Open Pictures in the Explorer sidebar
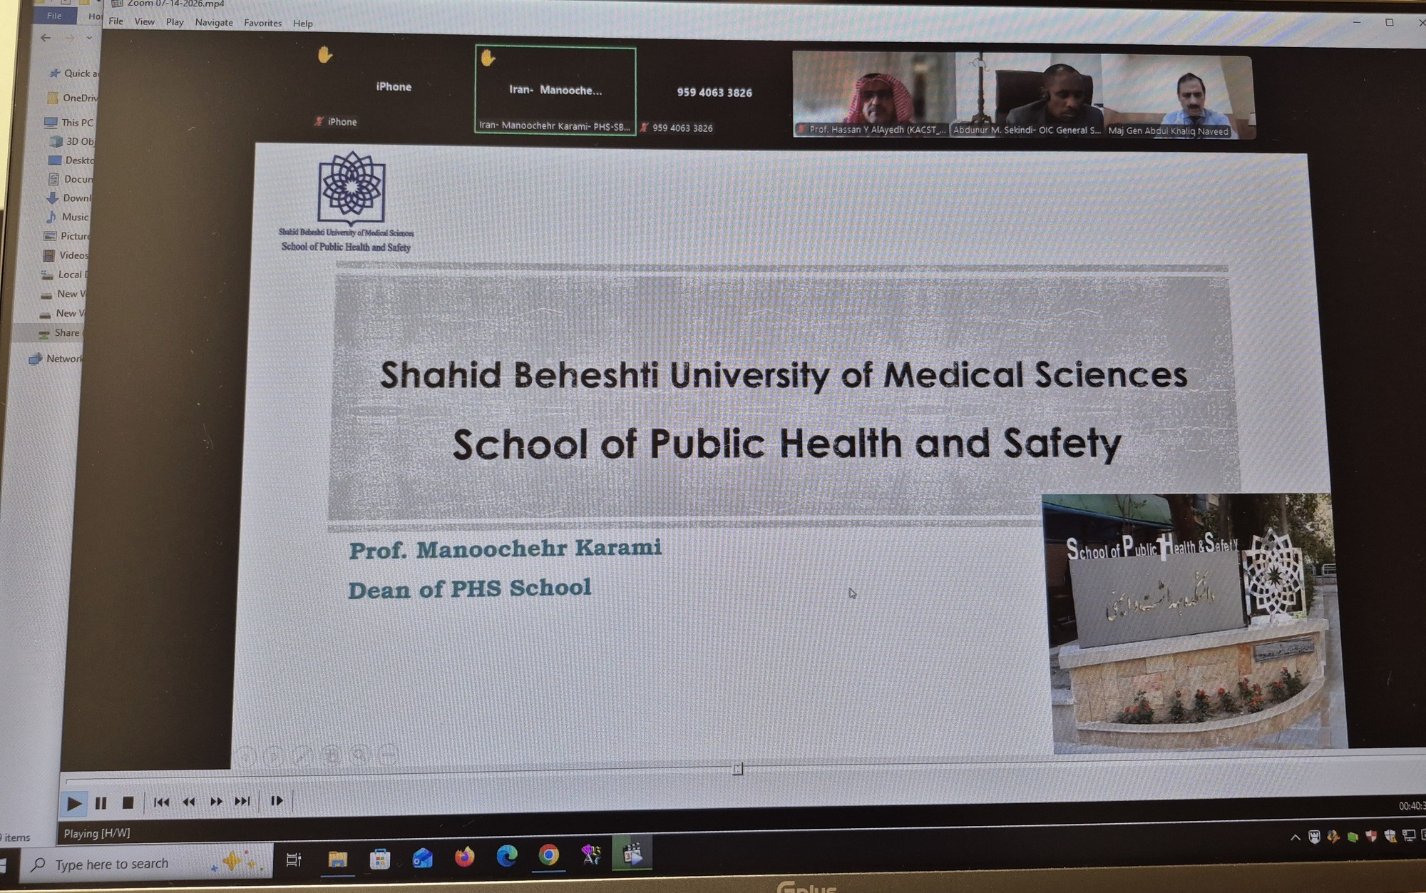 tap(67, 236)
